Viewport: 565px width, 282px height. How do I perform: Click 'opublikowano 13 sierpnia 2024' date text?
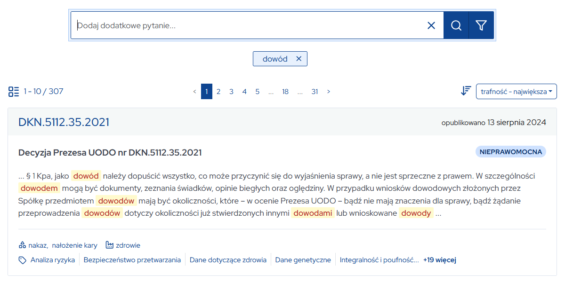[494, 122]
